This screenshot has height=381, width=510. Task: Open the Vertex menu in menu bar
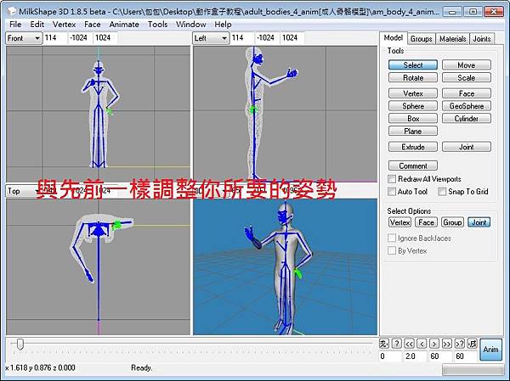tap(64, 25)
